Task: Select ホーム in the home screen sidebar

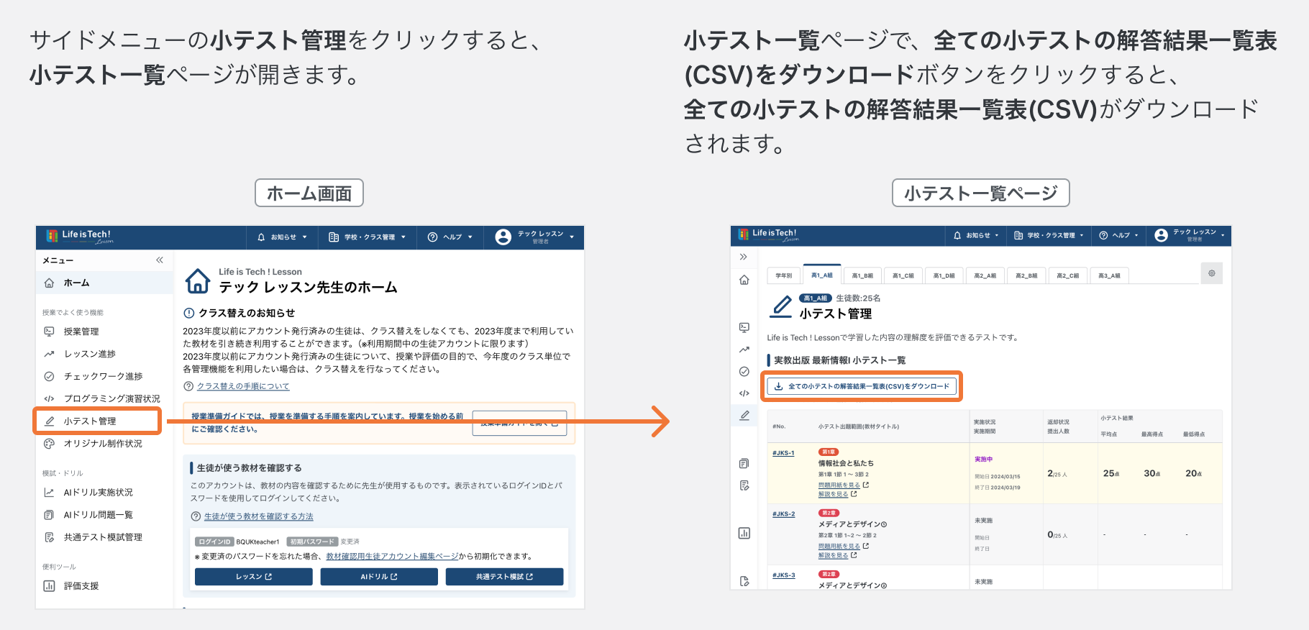Action: [104, 283]
